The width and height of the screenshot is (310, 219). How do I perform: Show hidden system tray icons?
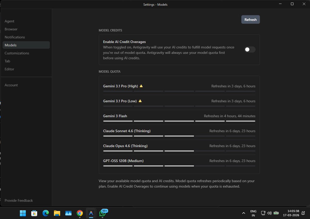(244, 213)
